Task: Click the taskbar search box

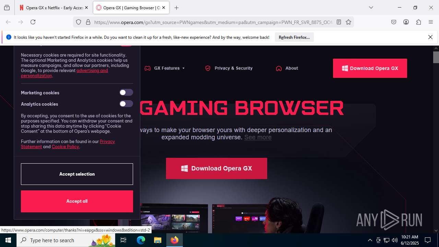Action: coord(66,240)
